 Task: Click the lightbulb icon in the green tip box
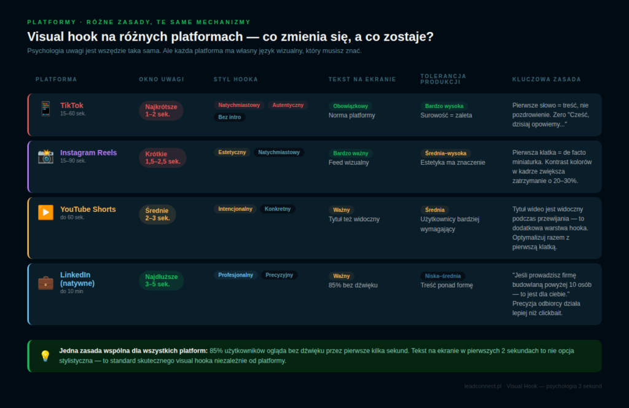click(45, 356)
